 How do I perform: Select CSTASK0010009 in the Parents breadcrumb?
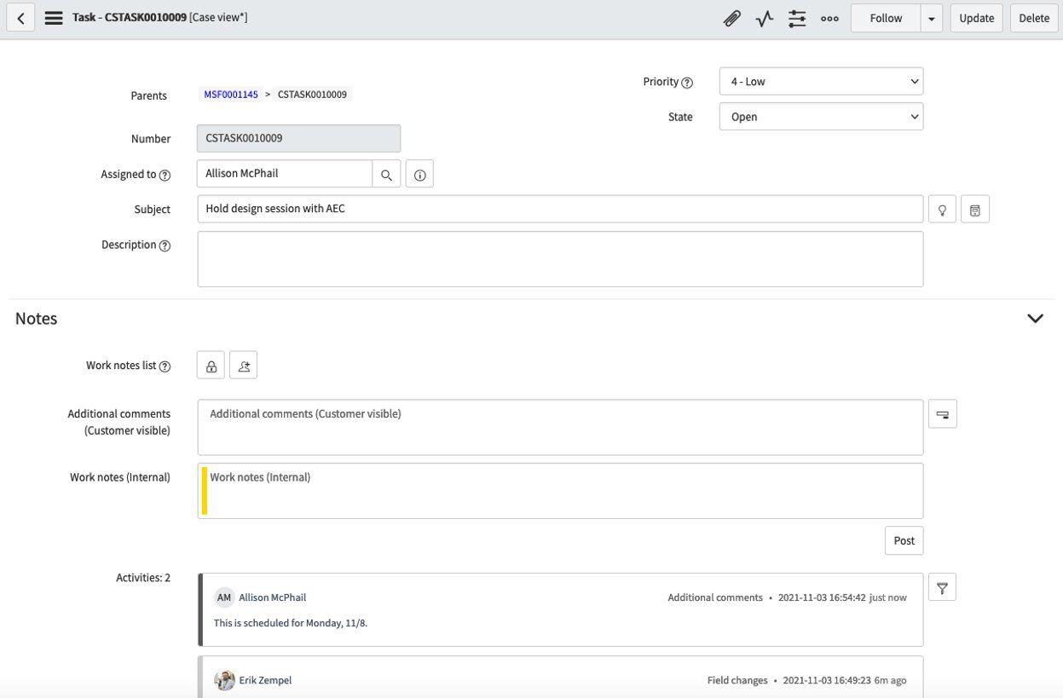(x=312, y=95)
